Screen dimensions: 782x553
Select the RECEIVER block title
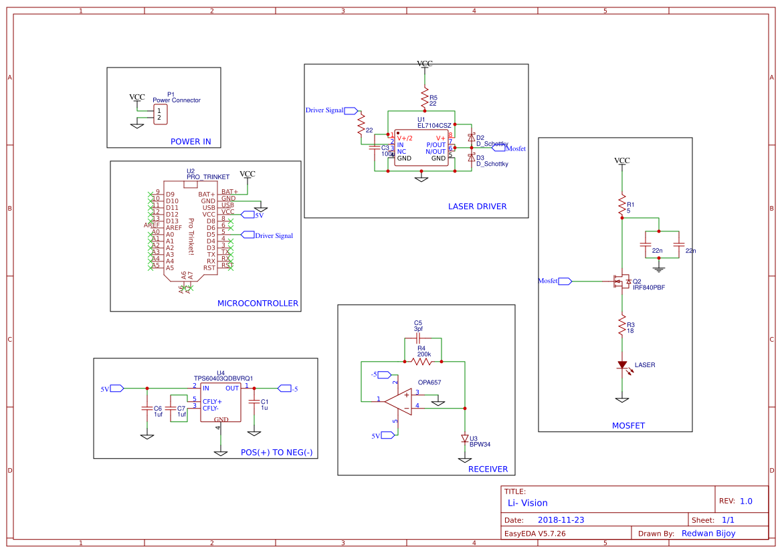(488, 469)
